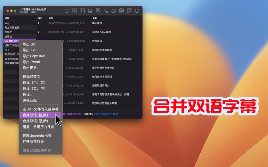Click the 繁 traditional Chinese icon

click(x=121, y=11)
